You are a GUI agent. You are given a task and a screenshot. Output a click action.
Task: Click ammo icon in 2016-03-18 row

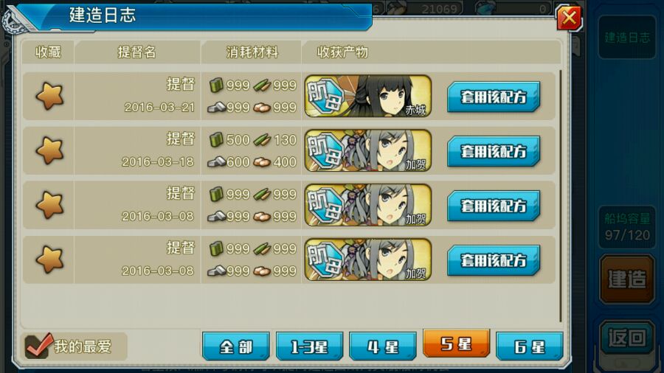[x=262, y=140]
